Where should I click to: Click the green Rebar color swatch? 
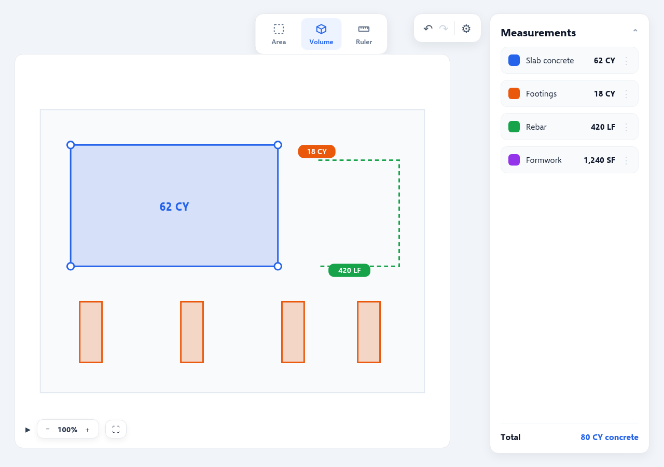tap(514, 127)
